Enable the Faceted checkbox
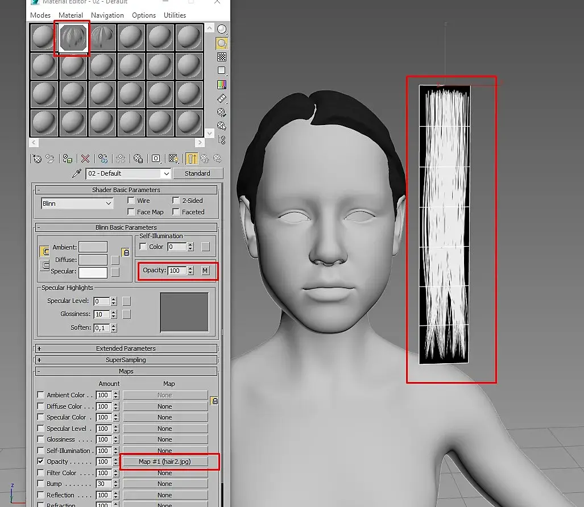The height and width of the screenshot is (507, 584). (x=176, y=212)
